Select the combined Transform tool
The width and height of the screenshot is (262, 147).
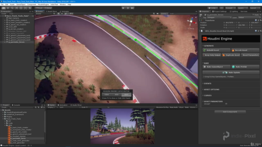pos(25,8)
